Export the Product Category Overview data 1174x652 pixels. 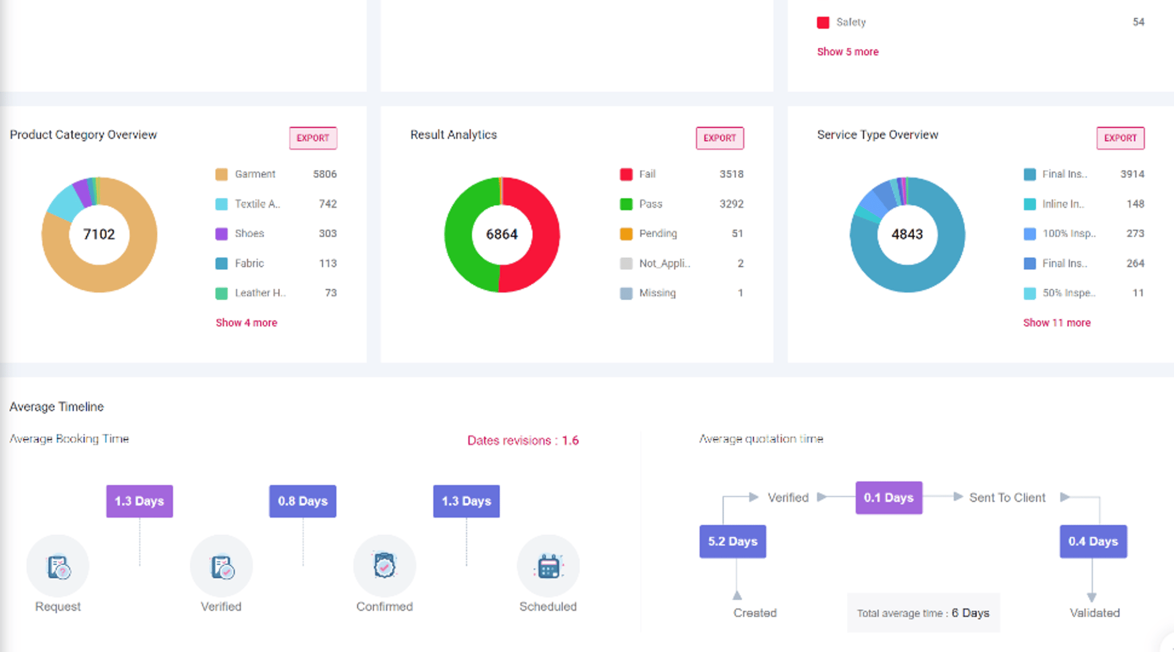click(313, 138)
